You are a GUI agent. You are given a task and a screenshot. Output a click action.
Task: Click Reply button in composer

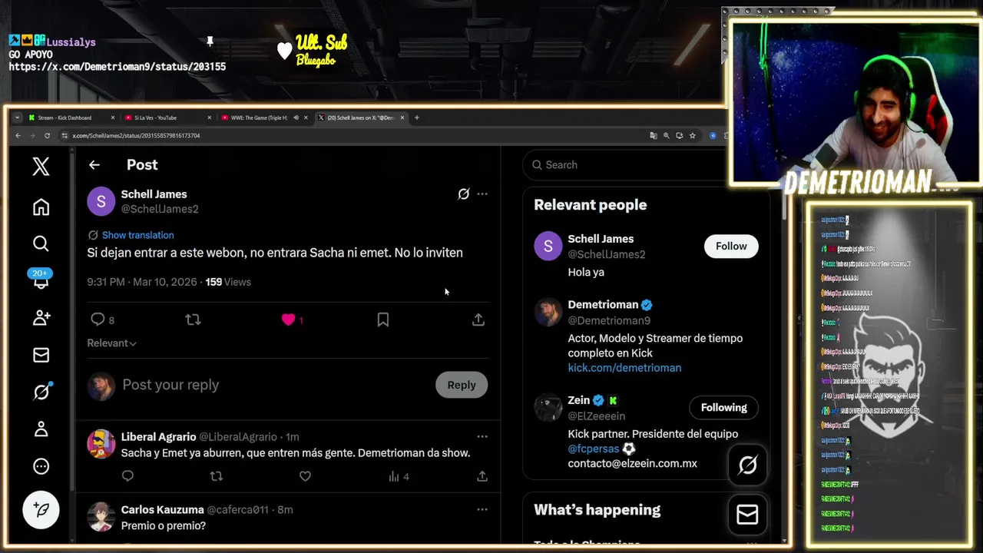click(x=462, y=385)
